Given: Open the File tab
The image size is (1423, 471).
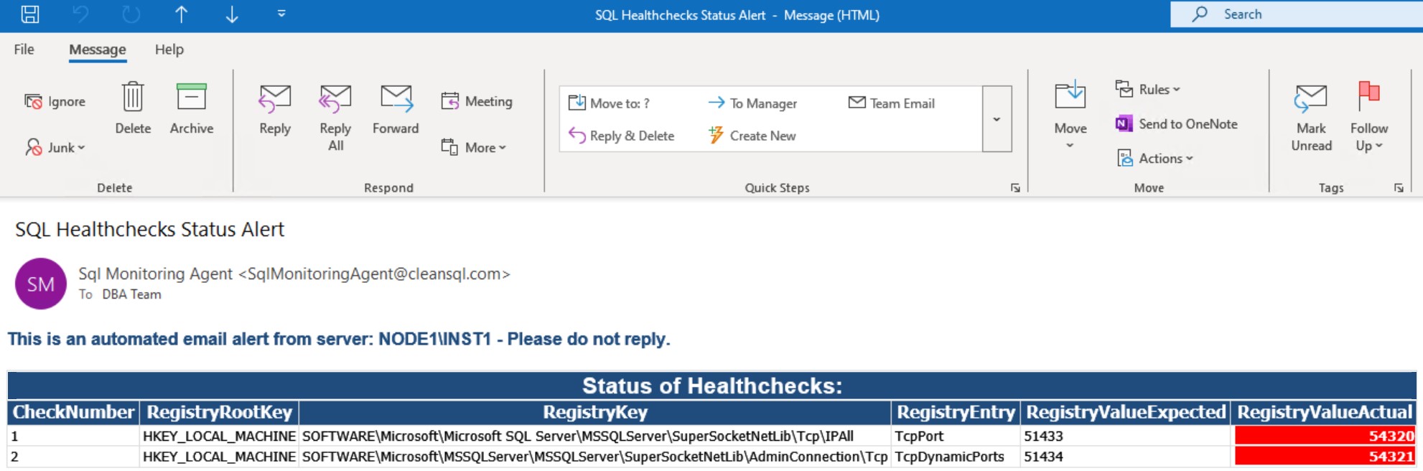Looking at the screenshot, I should click(24, 50).
